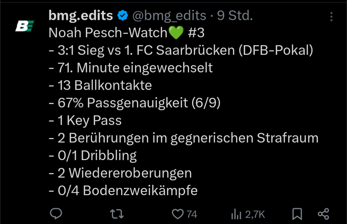Repost the tweet with the retweet icon
This screenshot has height=224, width=347.
(x=117, y=214)
